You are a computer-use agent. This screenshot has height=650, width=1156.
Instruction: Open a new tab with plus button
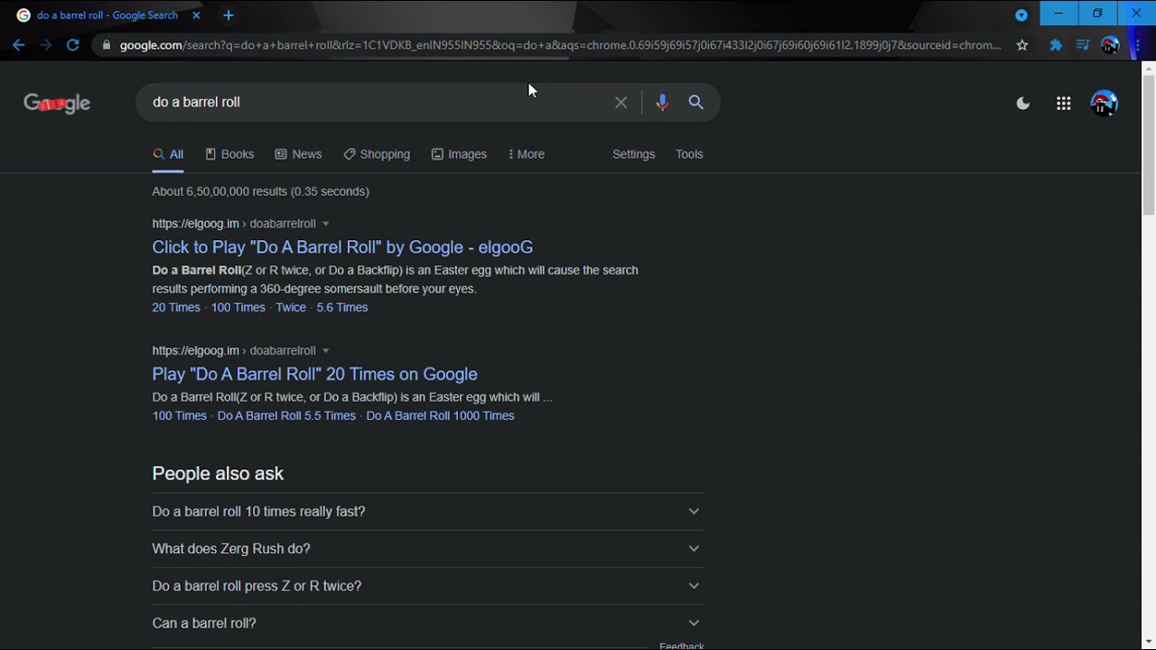[228, 15]
